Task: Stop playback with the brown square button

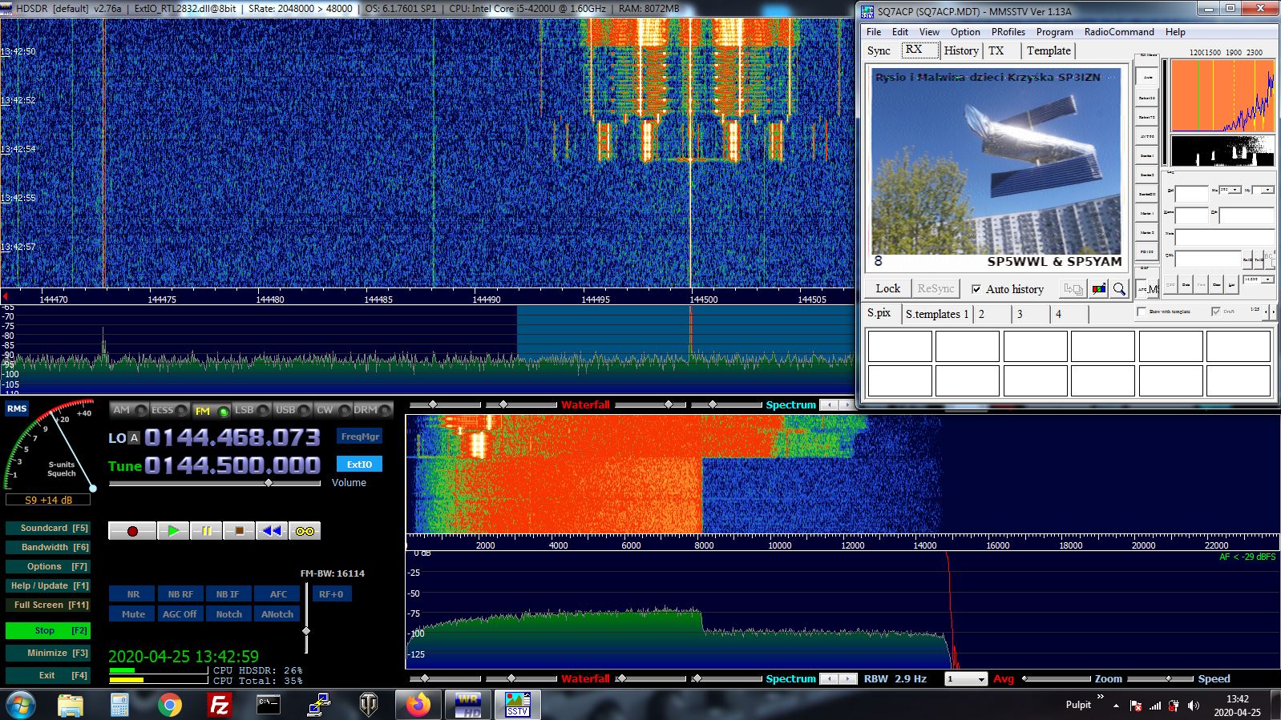Action: pyautogui.click(x=239, y=531)
